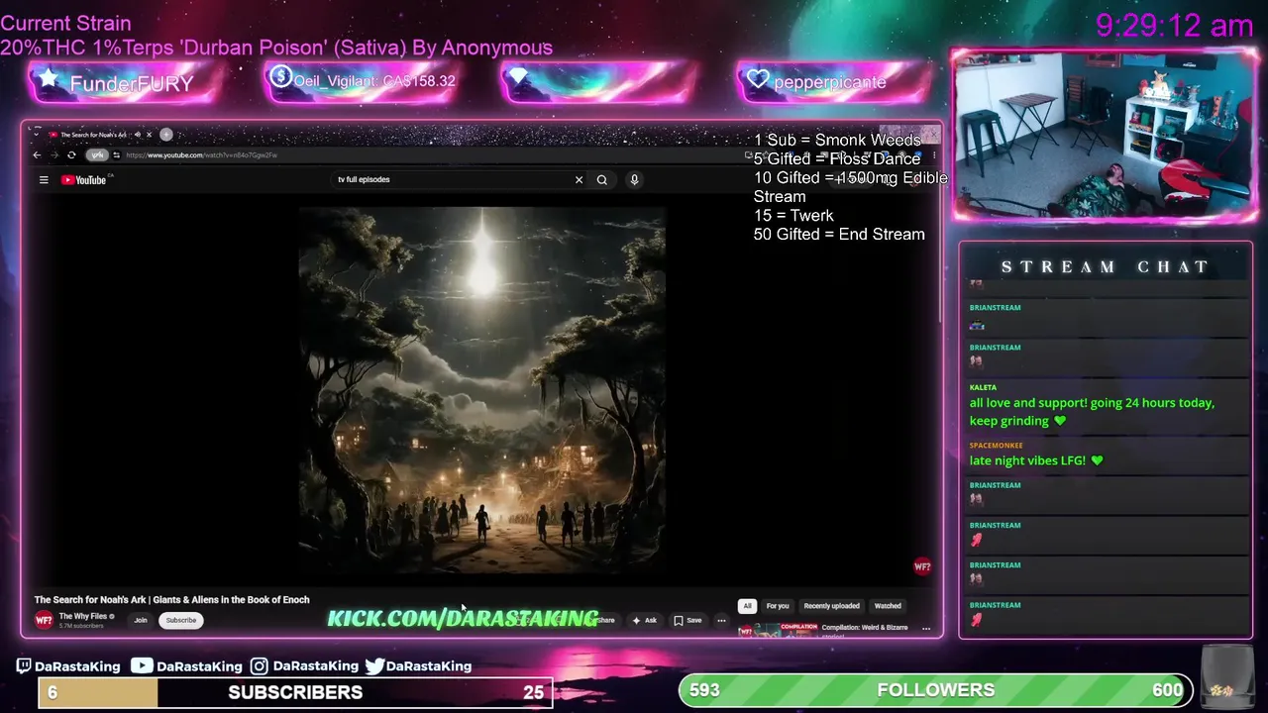
Task: Click the star icon beside FunderFURY
Action: (x=48, y=78)
